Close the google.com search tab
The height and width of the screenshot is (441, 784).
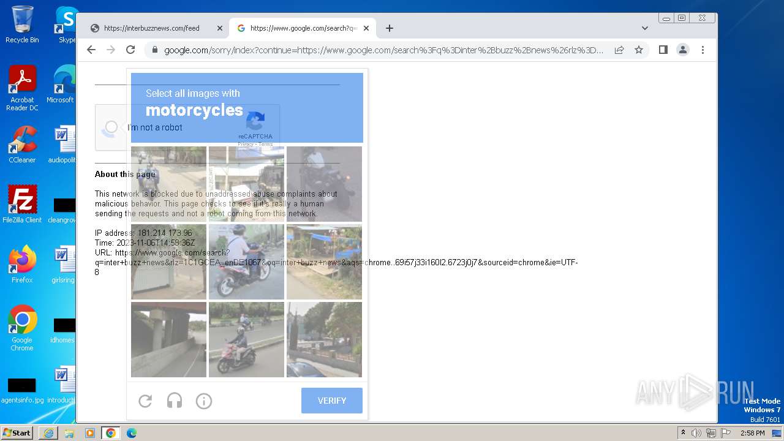(366, 28)
